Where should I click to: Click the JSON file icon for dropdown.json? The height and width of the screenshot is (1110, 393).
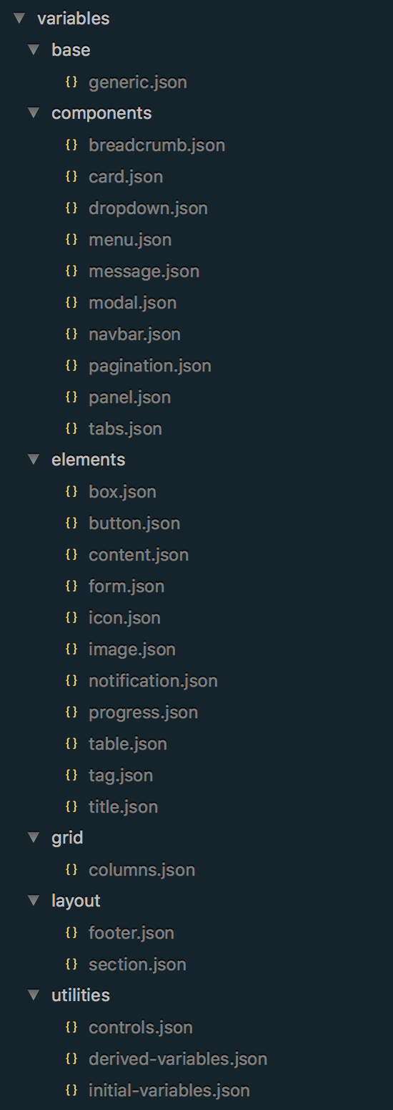point(71,208)
